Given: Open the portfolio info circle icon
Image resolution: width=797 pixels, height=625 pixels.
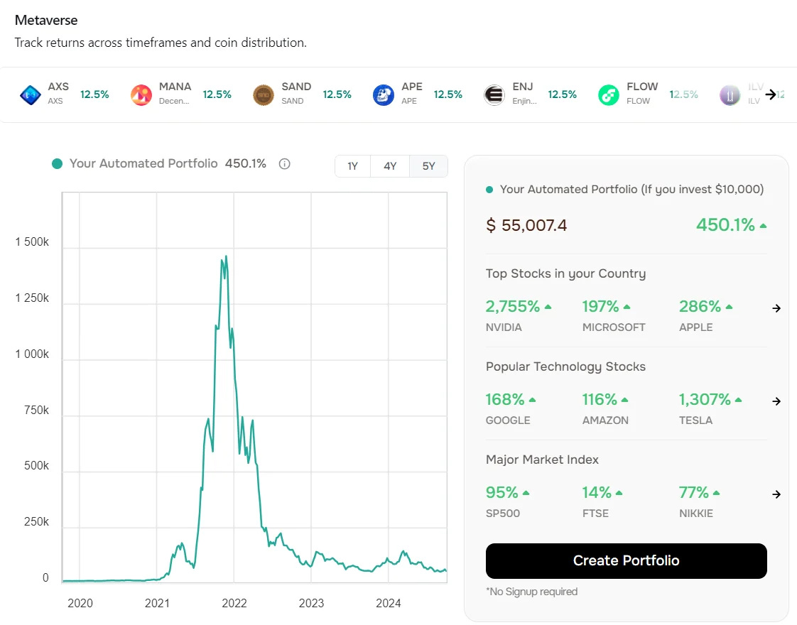Looking at the screenshot, I should 285,163.
